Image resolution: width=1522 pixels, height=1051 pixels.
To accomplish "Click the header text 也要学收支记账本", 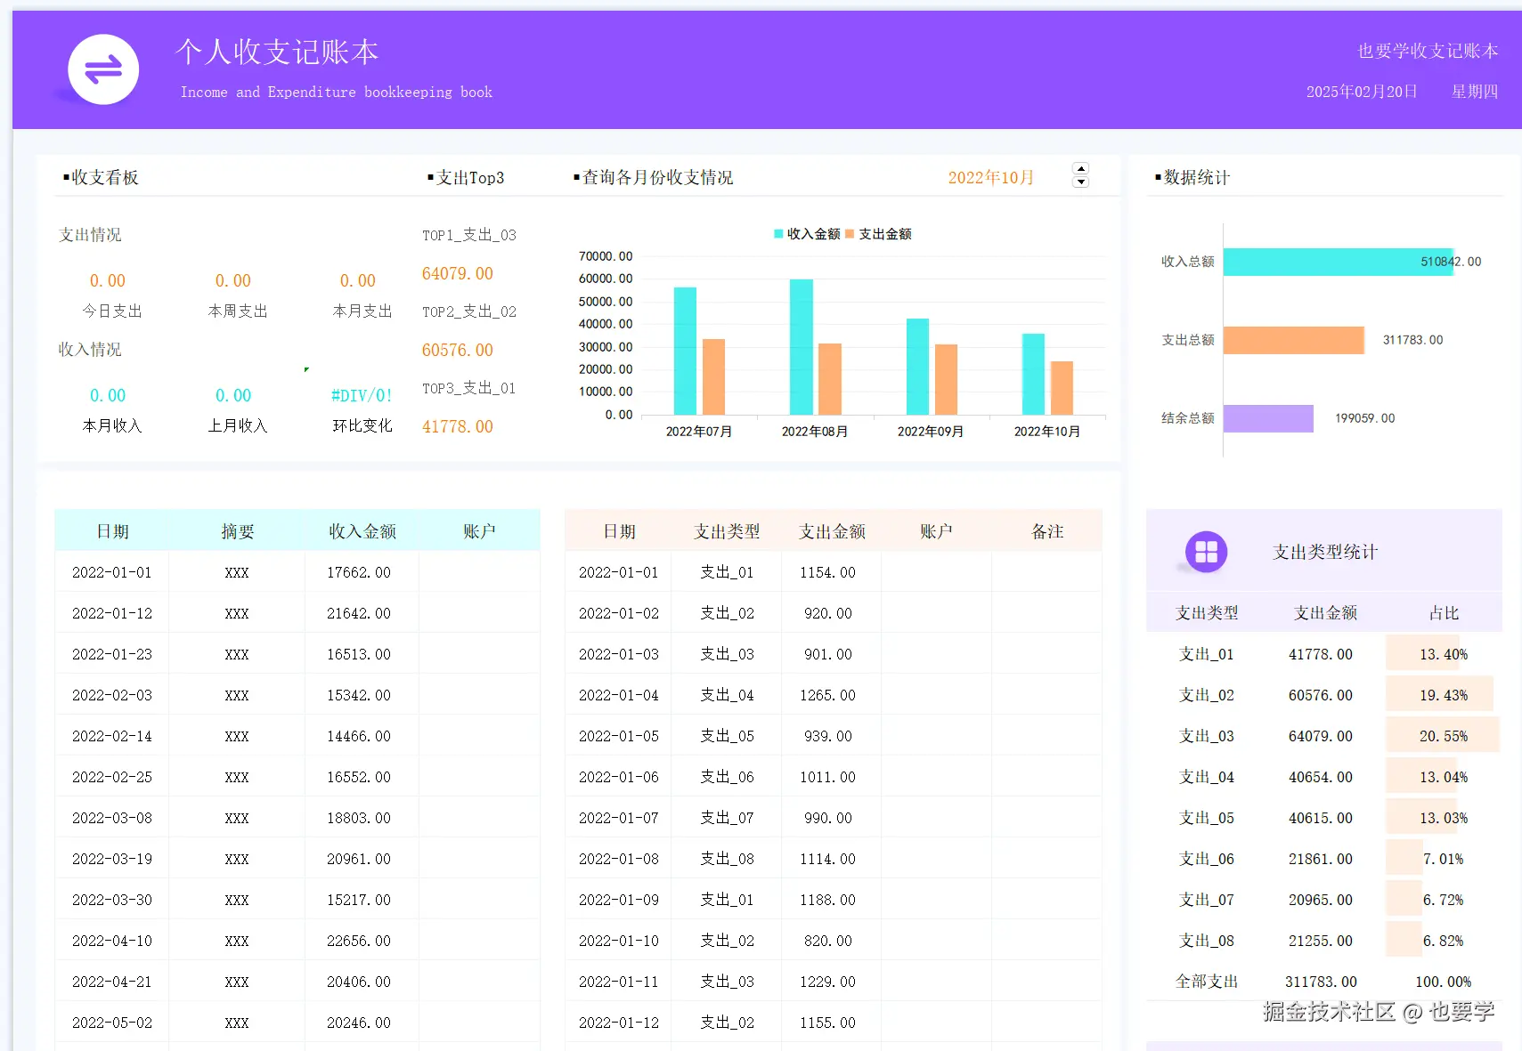I will [x=1428, y=52].
